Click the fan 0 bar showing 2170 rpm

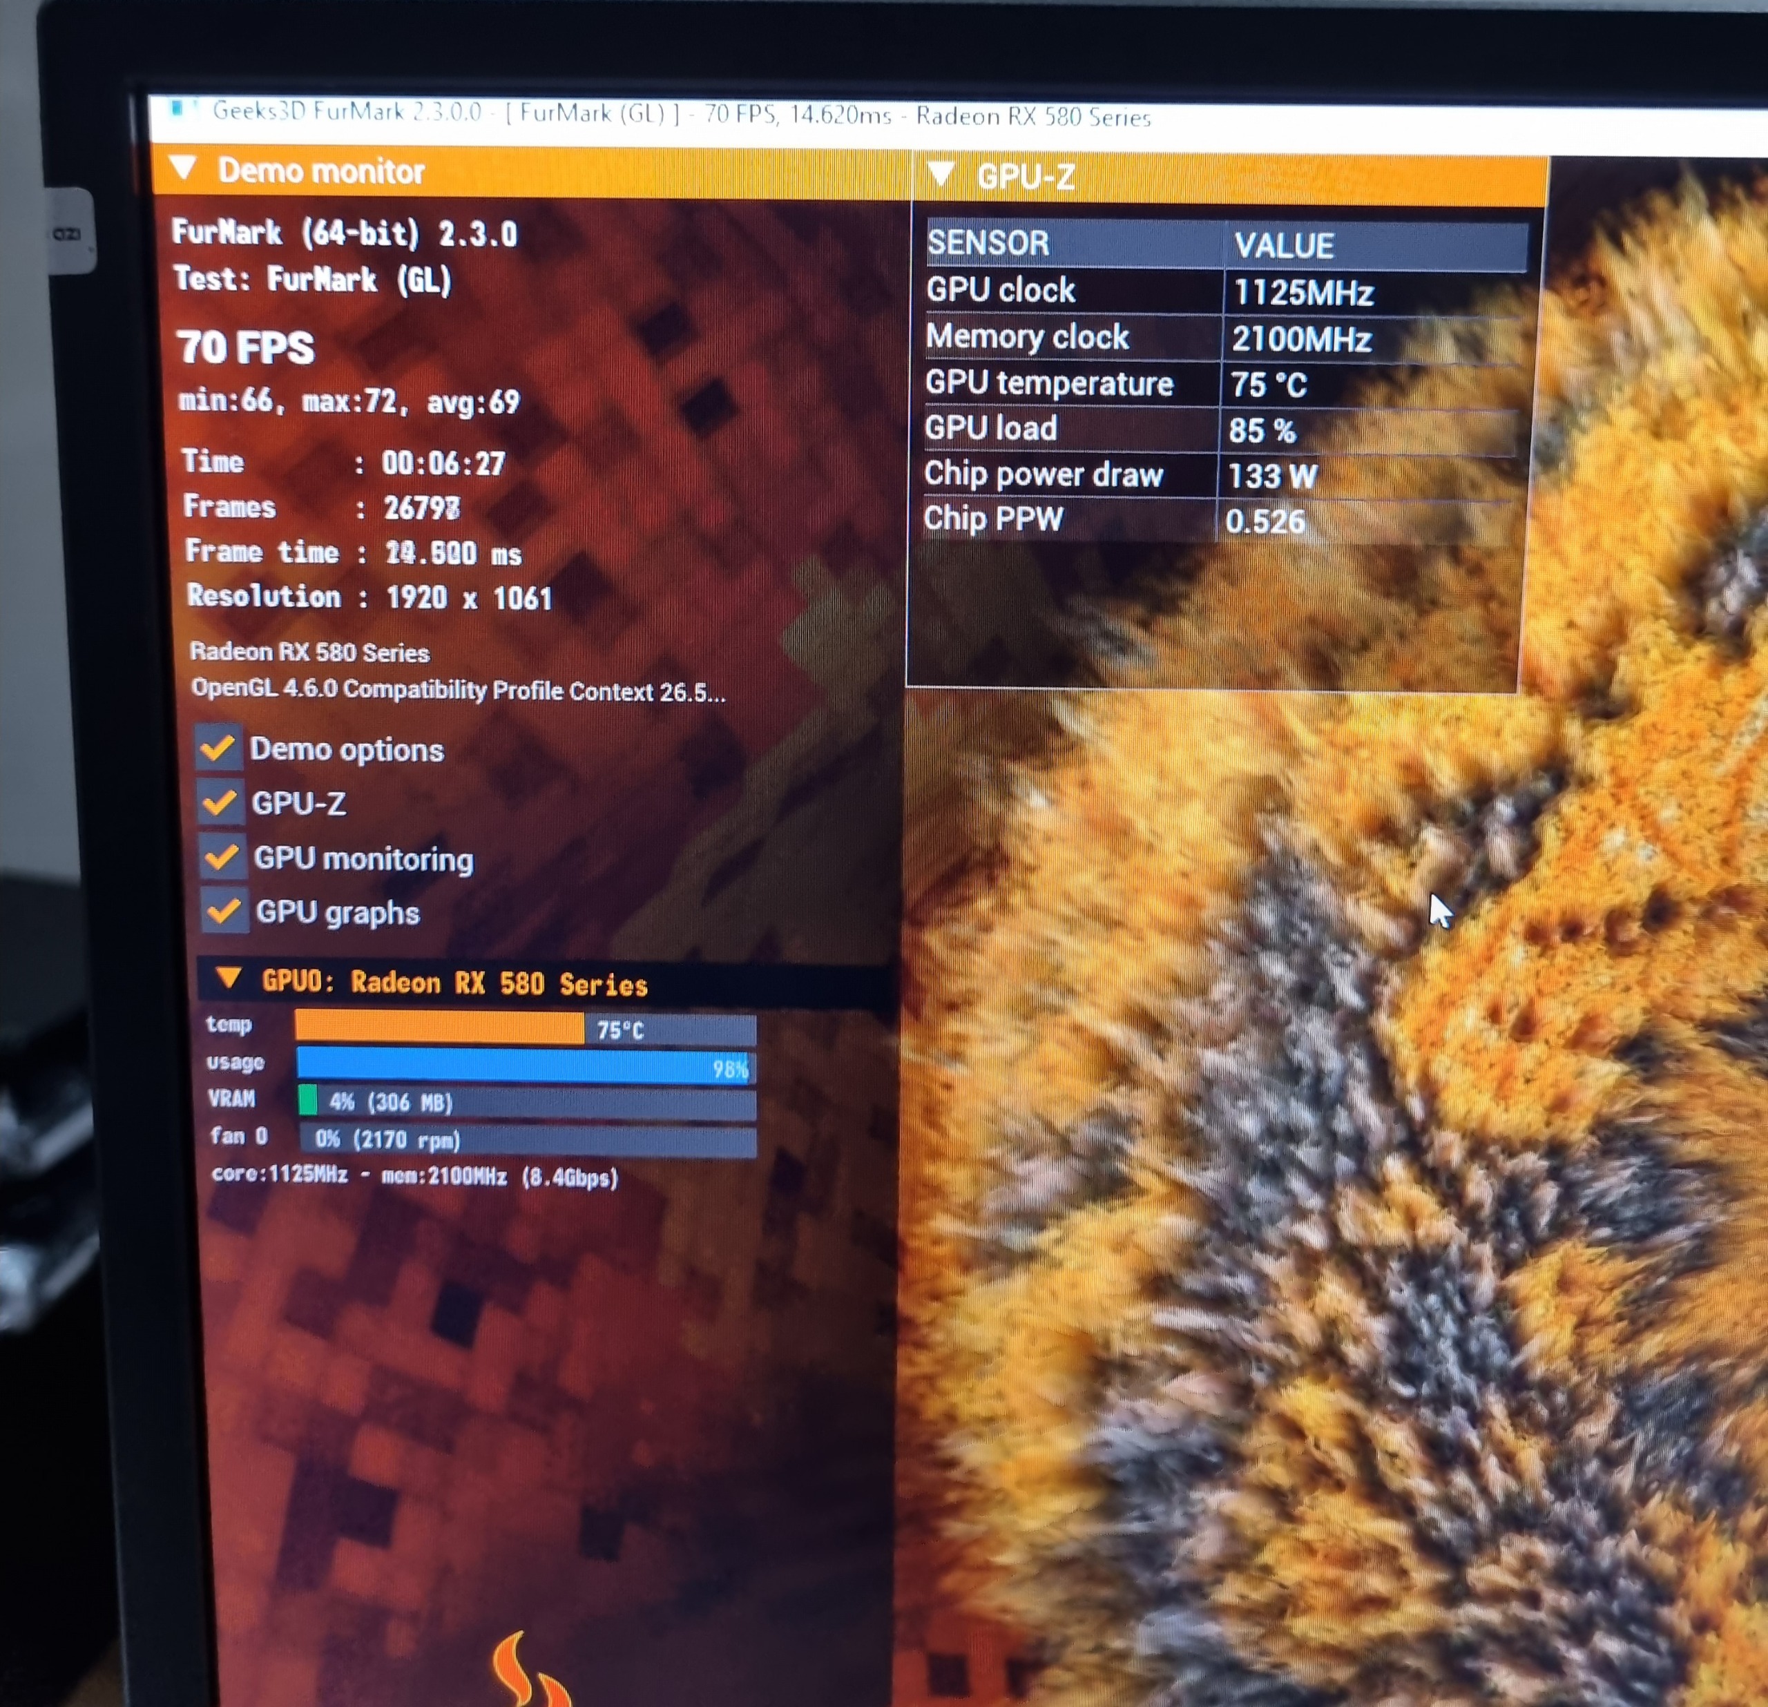pos(528,1140)
